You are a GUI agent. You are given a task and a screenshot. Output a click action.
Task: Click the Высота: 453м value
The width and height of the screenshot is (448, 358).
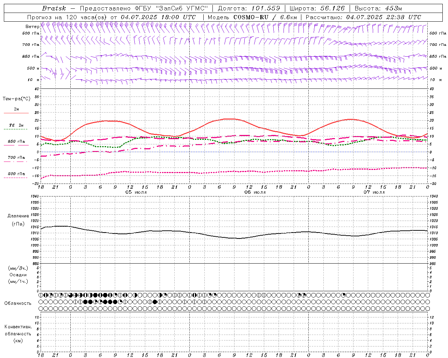(x=379, y=8)
